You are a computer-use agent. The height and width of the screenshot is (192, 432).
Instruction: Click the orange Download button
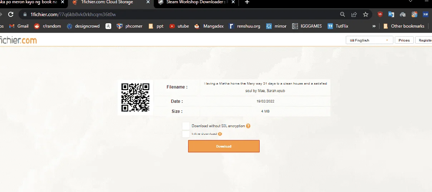(x=224, y=146)
